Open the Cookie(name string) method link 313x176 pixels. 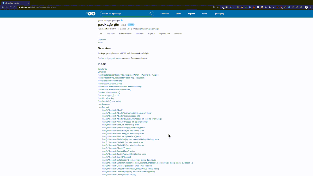[x=124, y=154]
